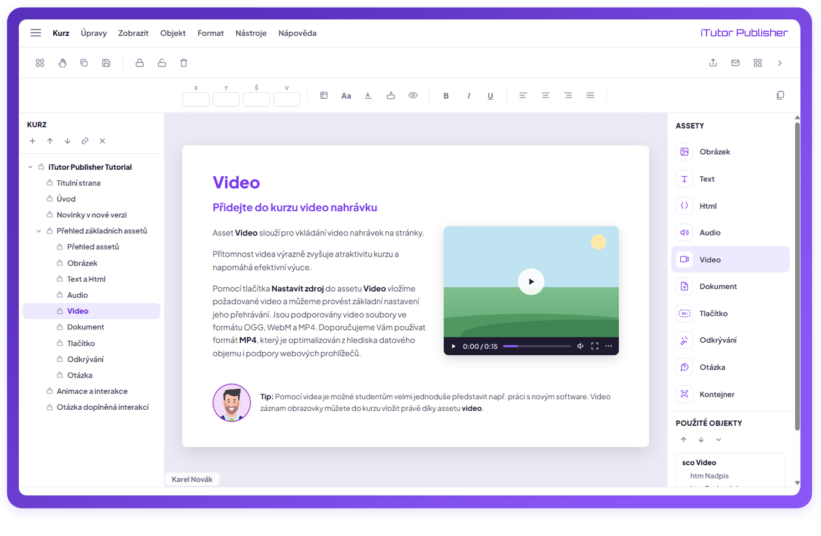Mute the video volume

580,346
